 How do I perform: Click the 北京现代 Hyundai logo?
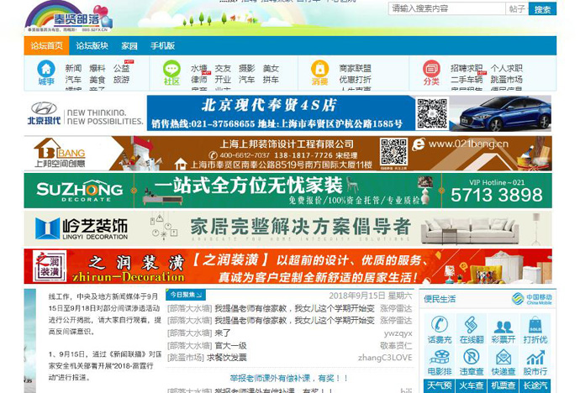click(44, 113)
